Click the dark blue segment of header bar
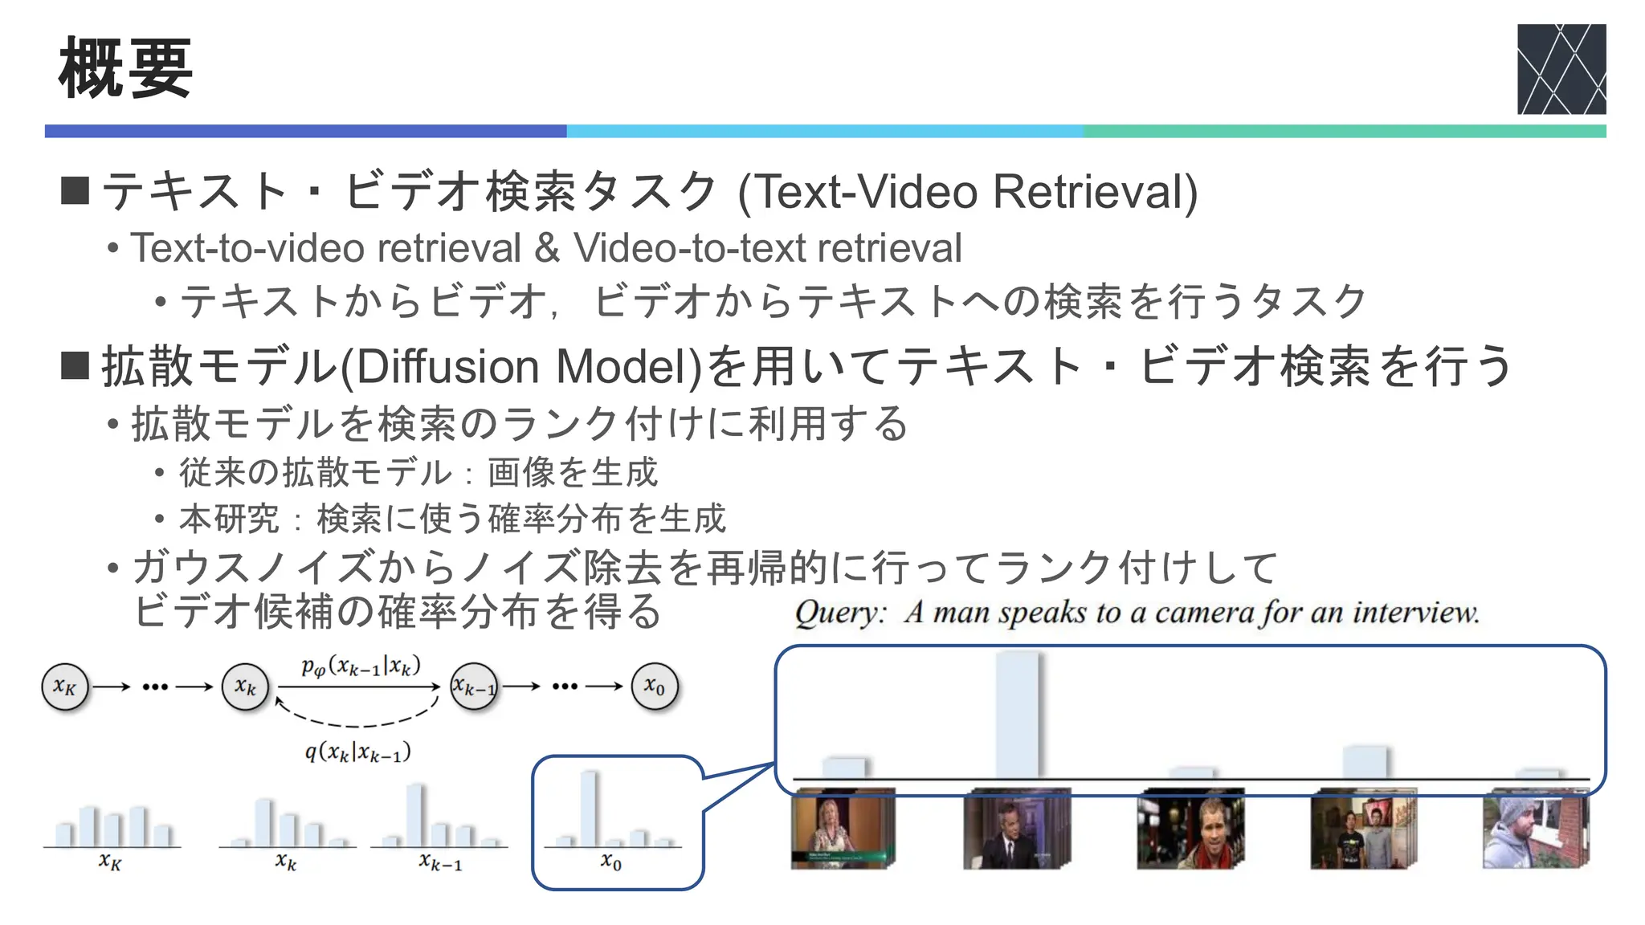1645x925 pixels. [x=305, y=131]
